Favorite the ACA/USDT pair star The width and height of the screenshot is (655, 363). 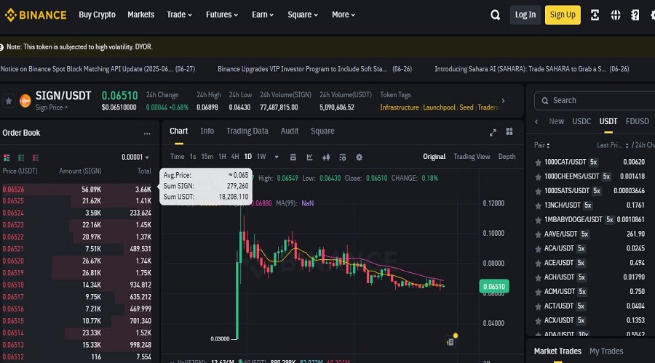538,249
